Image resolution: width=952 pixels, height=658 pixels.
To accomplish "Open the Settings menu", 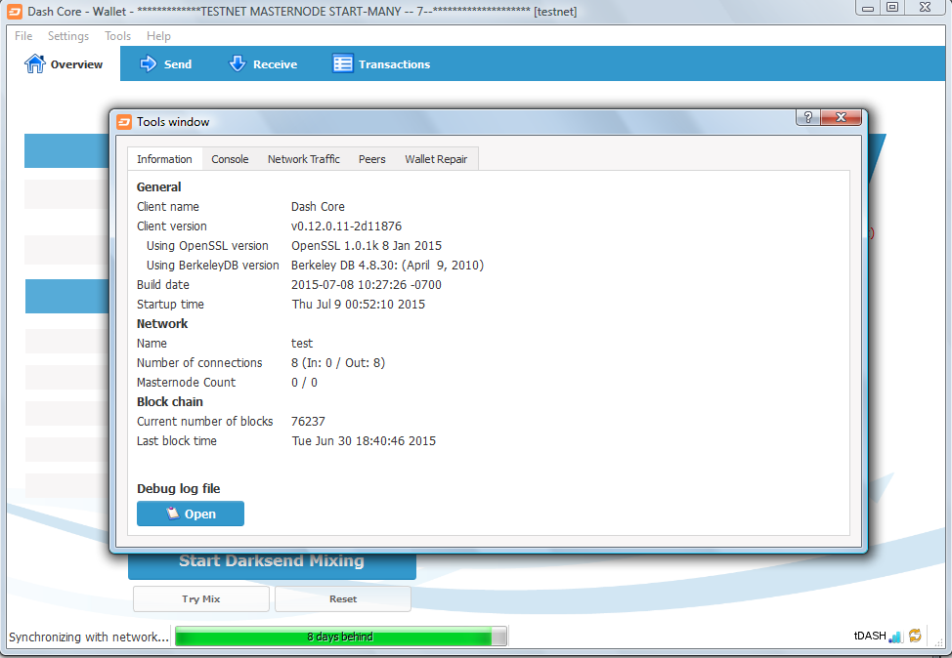I will coord(68,36).
